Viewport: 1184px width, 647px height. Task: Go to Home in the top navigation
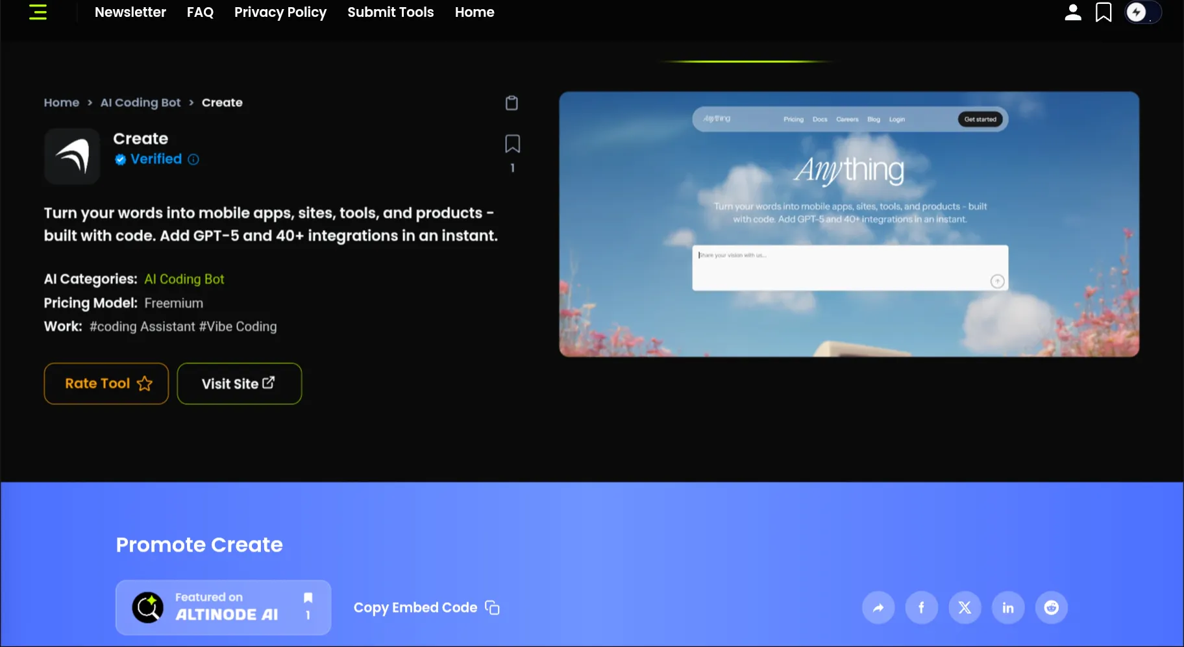coord(475,12)
